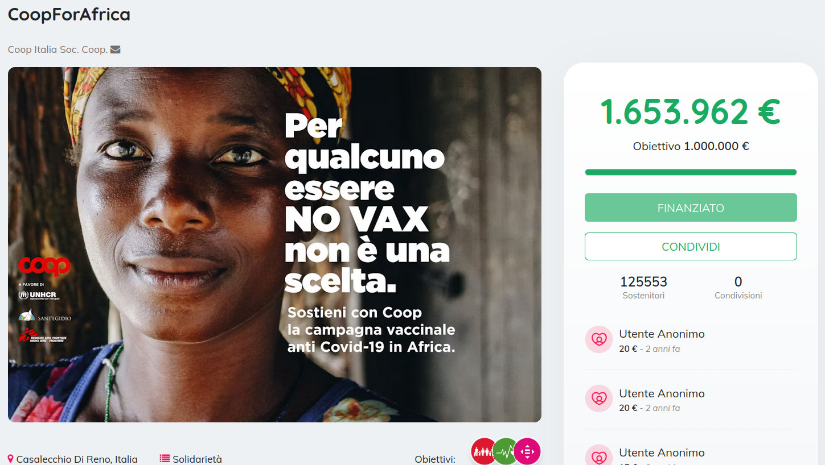Click first Utente Anonimo heart avatar
This screenshot has height=465, width=825.
click(x=599, y=339)
